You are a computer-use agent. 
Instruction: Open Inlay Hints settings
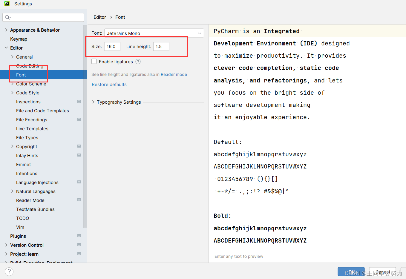click(x=27, y=155)
